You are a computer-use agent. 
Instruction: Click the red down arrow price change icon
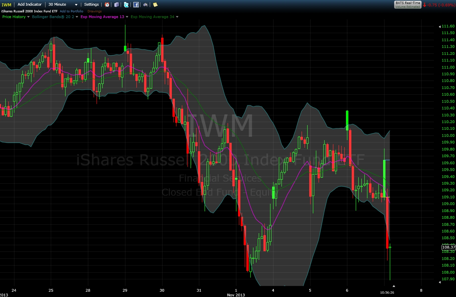point(425,5)
